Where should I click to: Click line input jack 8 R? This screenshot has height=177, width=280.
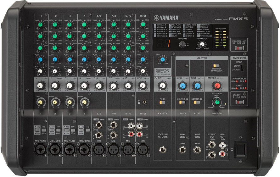[x=113, y=135]
